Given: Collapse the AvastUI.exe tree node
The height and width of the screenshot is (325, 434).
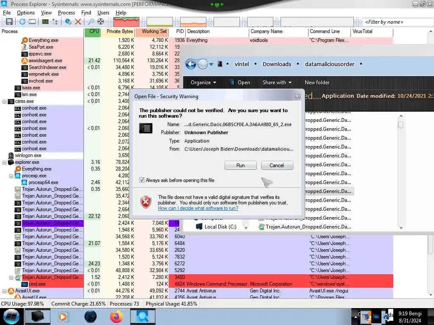Looking at the screenshot, I should pos(4,291).
